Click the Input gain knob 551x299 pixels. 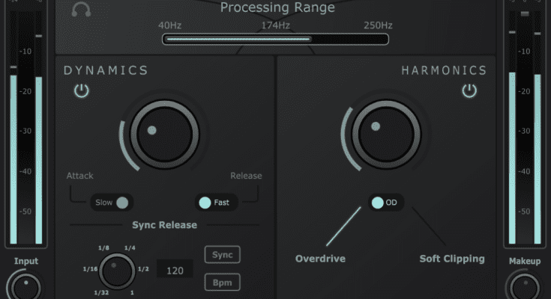(x=25, y=286)
